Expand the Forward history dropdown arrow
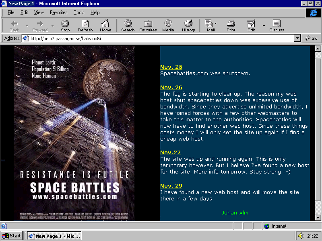 [x=53, y=26]
